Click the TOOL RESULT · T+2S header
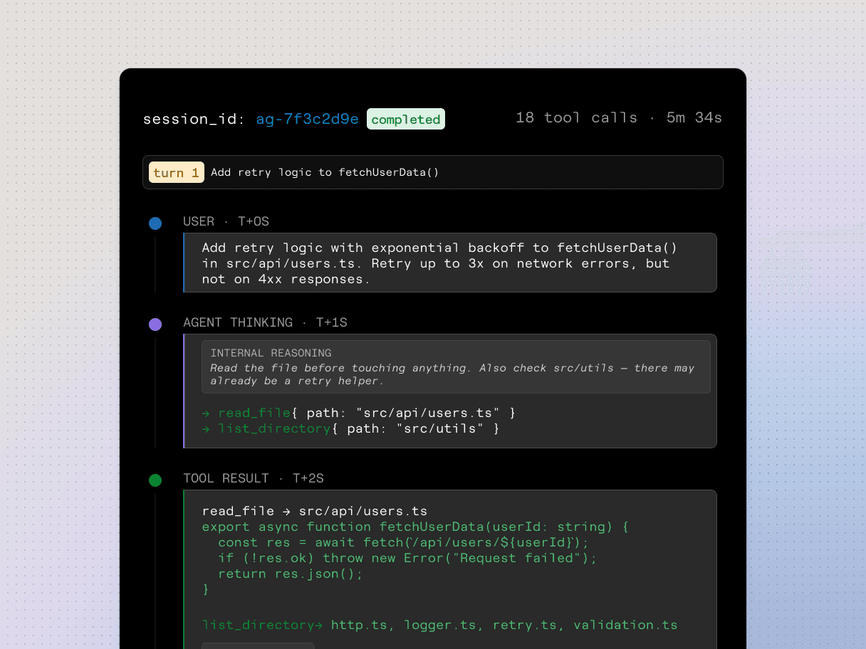Screen dimensions: 866x649 pyautogui.click(x=254, y=478)
